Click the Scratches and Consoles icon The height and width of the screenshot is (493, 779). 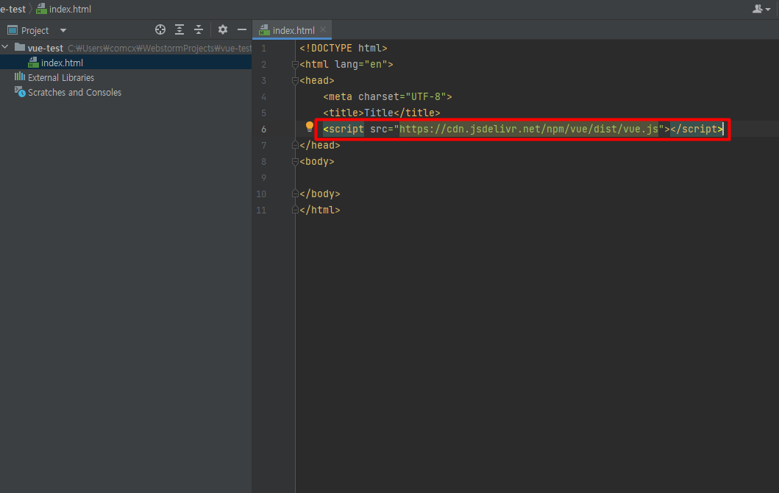click(x=20, y=91)
